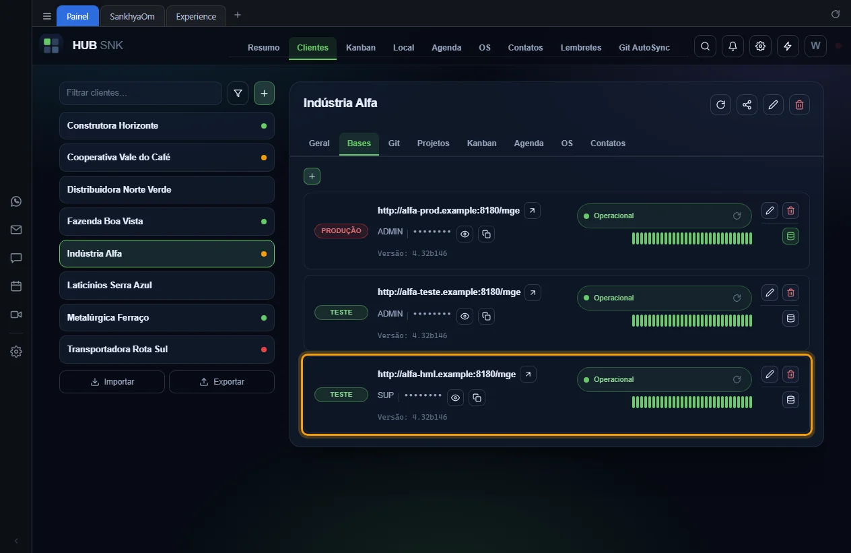Image resolution: width=851 pixels, height=553 pixels.
Task: Copy the alfa-hml password
Action: tap(477, 398)
